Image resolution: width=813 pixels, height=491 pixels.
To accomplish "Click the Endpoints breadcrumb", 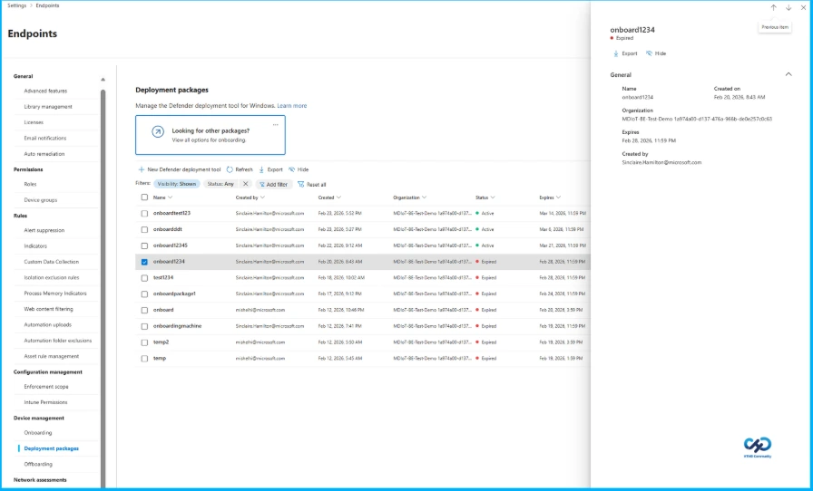I will click(47, 5).
